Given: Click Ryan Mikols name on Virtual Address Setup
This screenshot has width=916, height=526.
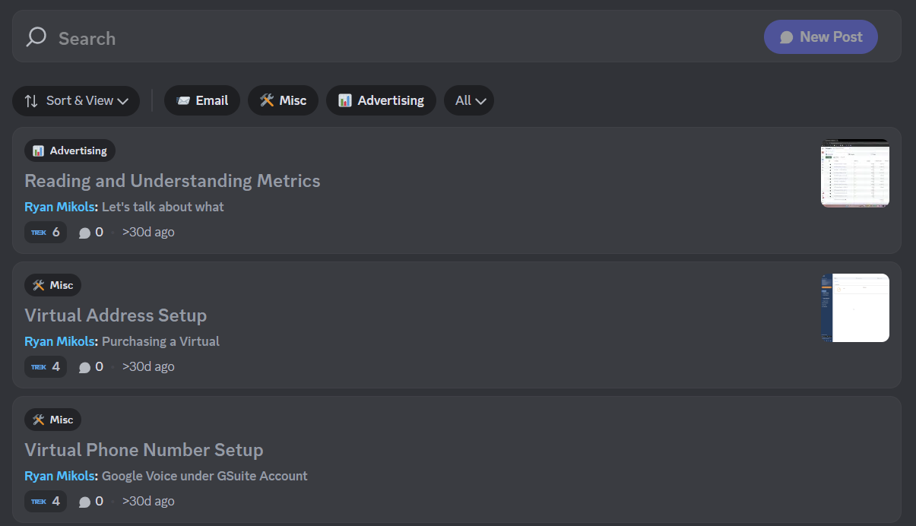Looking at the screenshot, I should pos(59,341).
